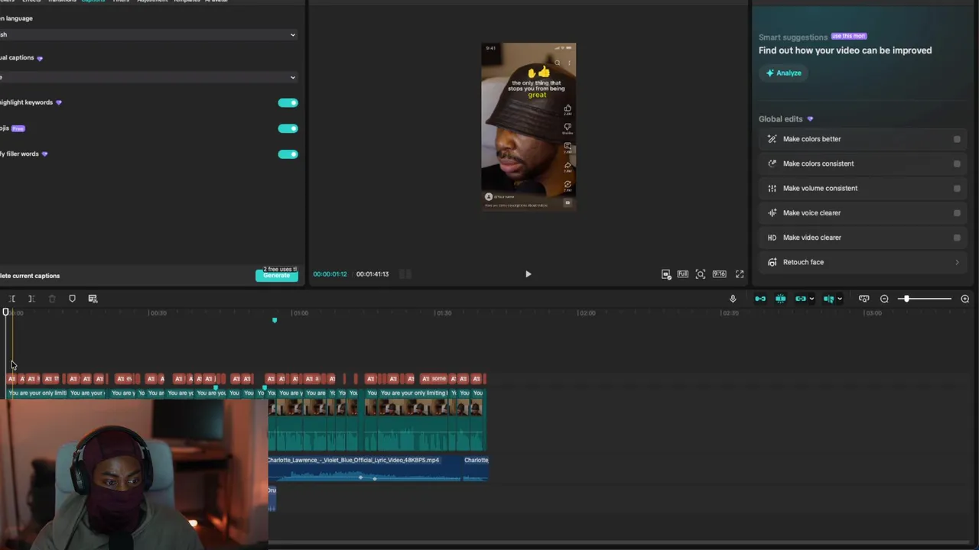This screenshot has width=979, height=550.
Task: Select the Charlotte_Lawrence Violet_Blue audio clip
Action: (364, 467)
